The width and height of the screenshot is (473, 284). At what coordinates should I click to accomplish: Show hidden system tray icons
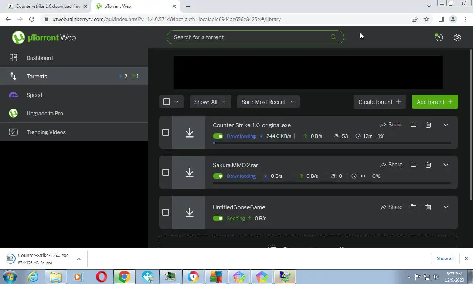(409, 277)
